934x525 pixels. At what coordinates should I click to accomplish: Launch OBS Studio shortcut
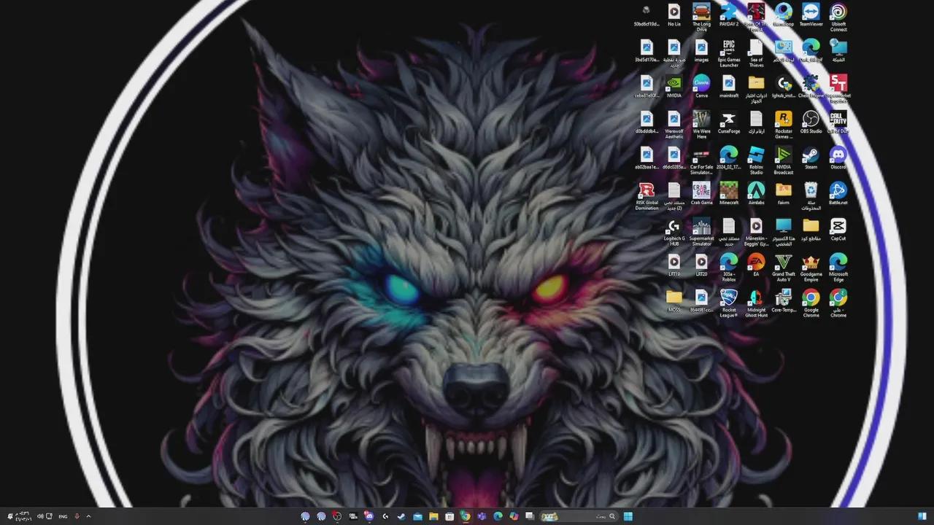click(x=811, y=122)
